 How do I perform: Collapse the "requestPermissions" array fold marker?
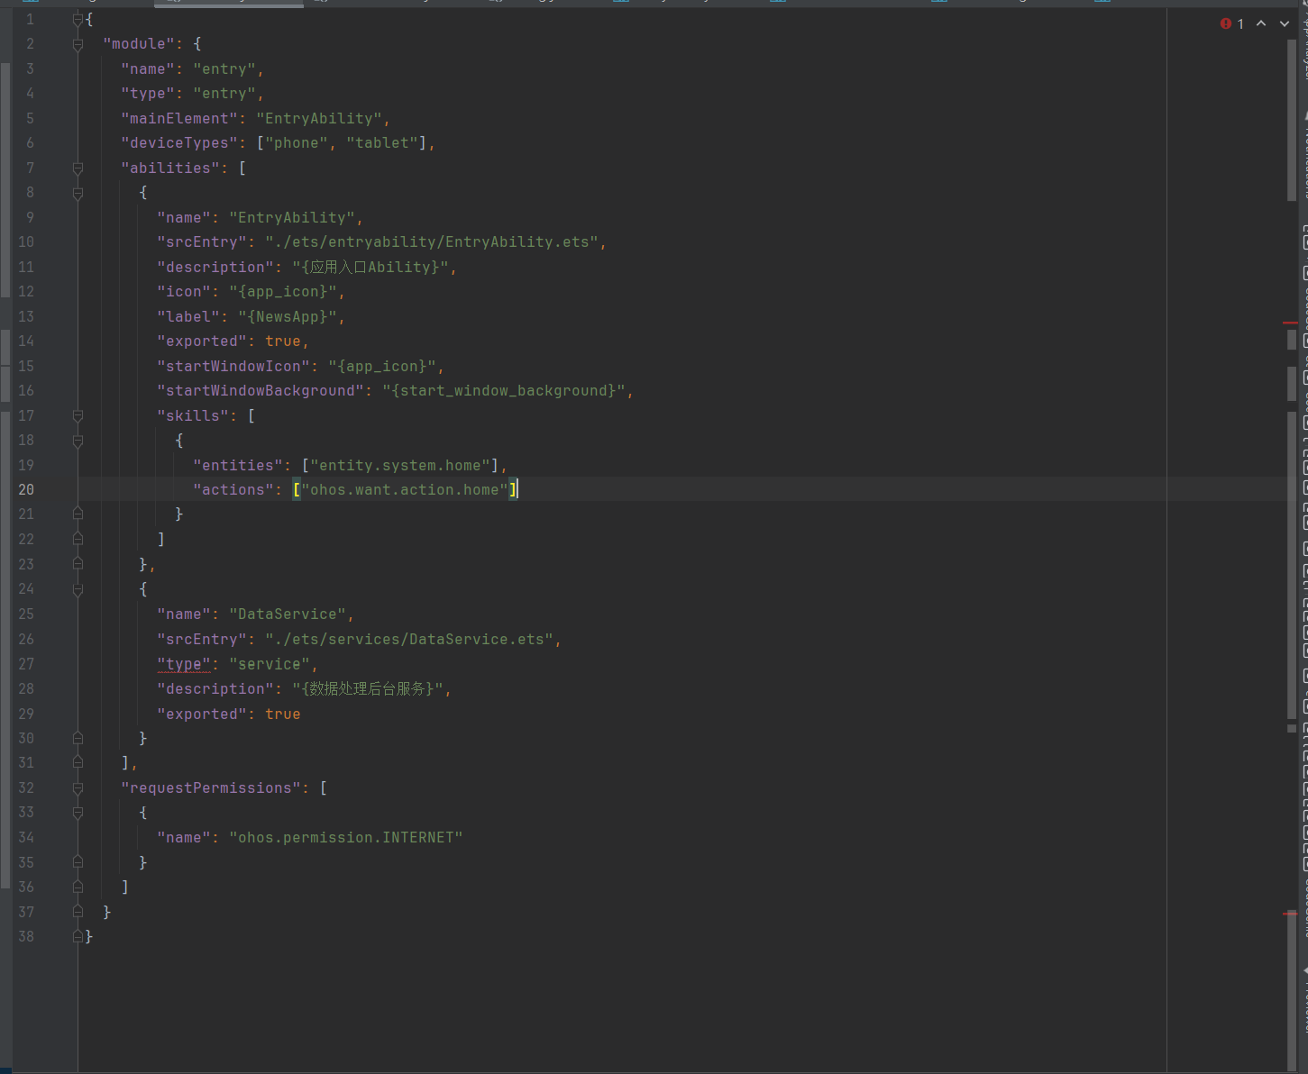(x=78, y=788)
